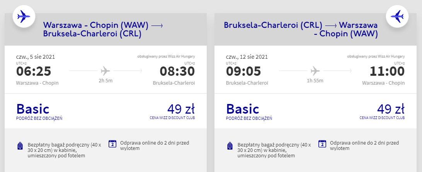Image resolution: width=422 pixels, height=172 pixels.
Task: Choose the Basic fare on the return flight
Action: click(x=243, y=109)
